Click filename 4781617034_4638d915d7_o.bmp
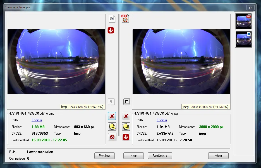The image size is (261, 168). [32, 113]
